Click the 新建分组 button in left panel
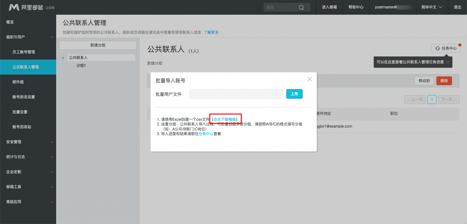 click(98, 45)
